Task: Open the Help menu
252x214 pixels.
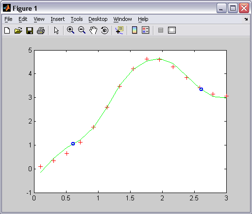Action: (143, 19)
